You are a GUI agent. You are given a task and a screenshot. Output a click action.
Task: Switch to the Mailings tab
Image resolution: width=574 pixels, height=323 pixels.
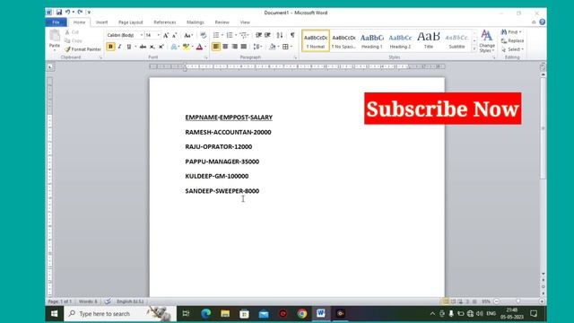[x=196, y=22]
